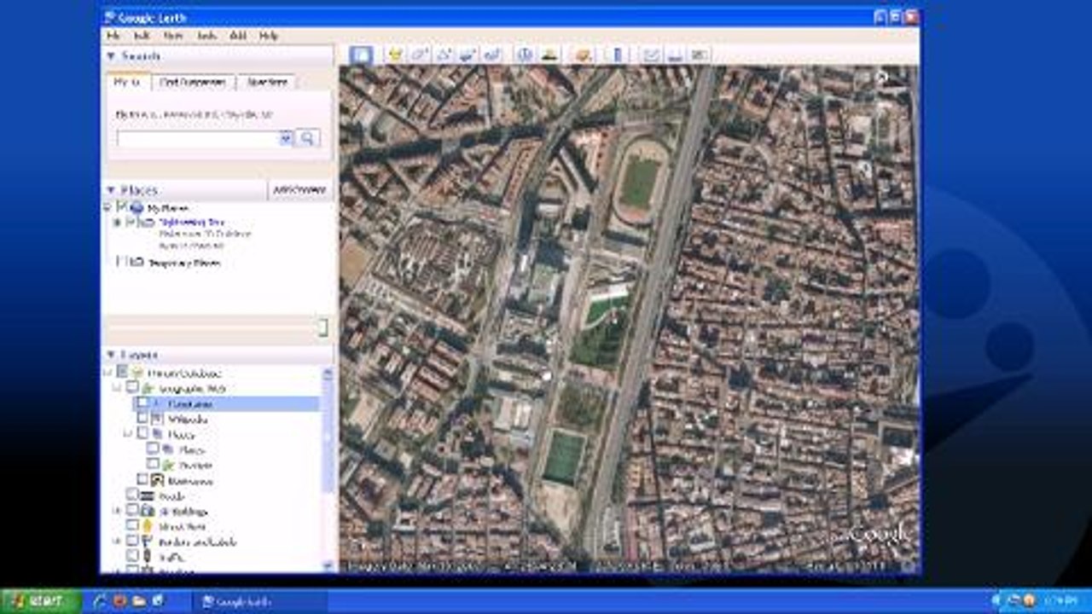The height and width of the screenshot is (614, 1092).
Task: Collapse the Primary Database tree node
Action: pos(108,373)
